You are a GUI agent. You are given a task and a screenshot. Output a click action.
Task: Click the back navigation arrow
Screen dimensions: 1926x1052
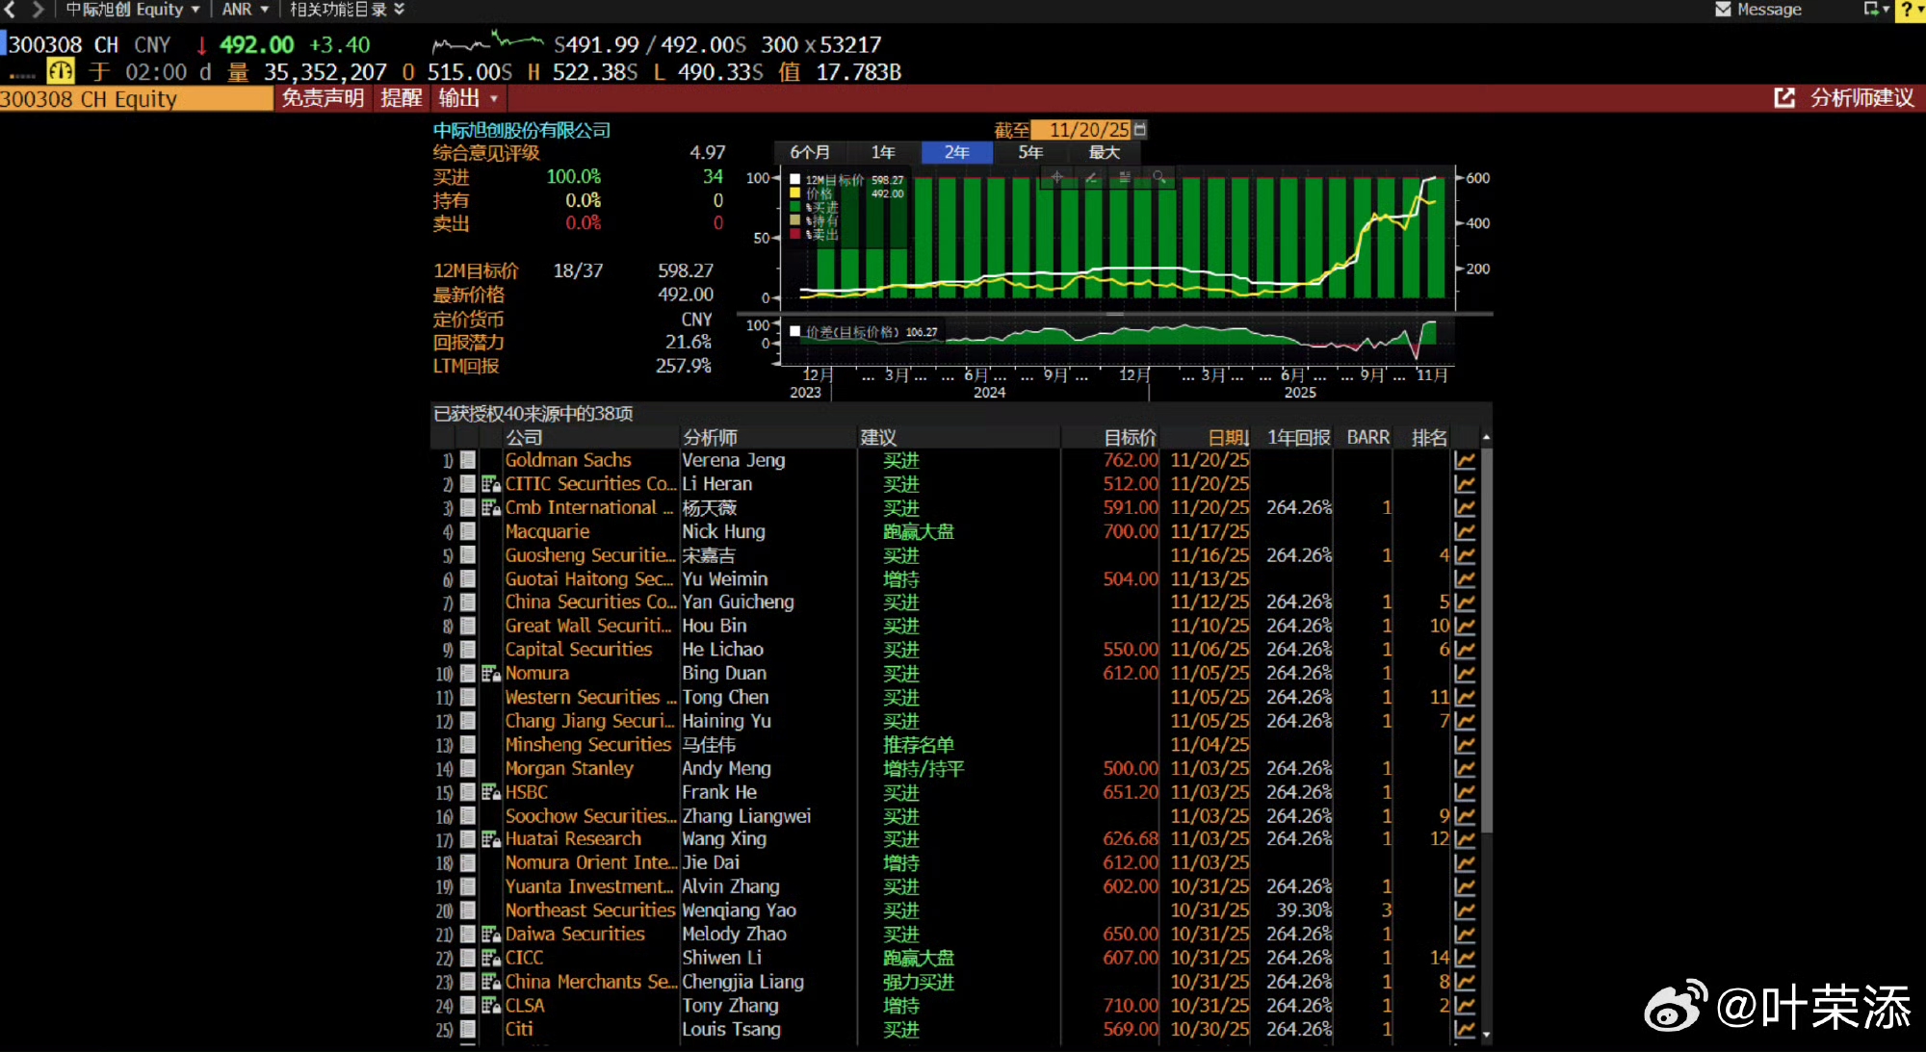click(x=11, y=10)
